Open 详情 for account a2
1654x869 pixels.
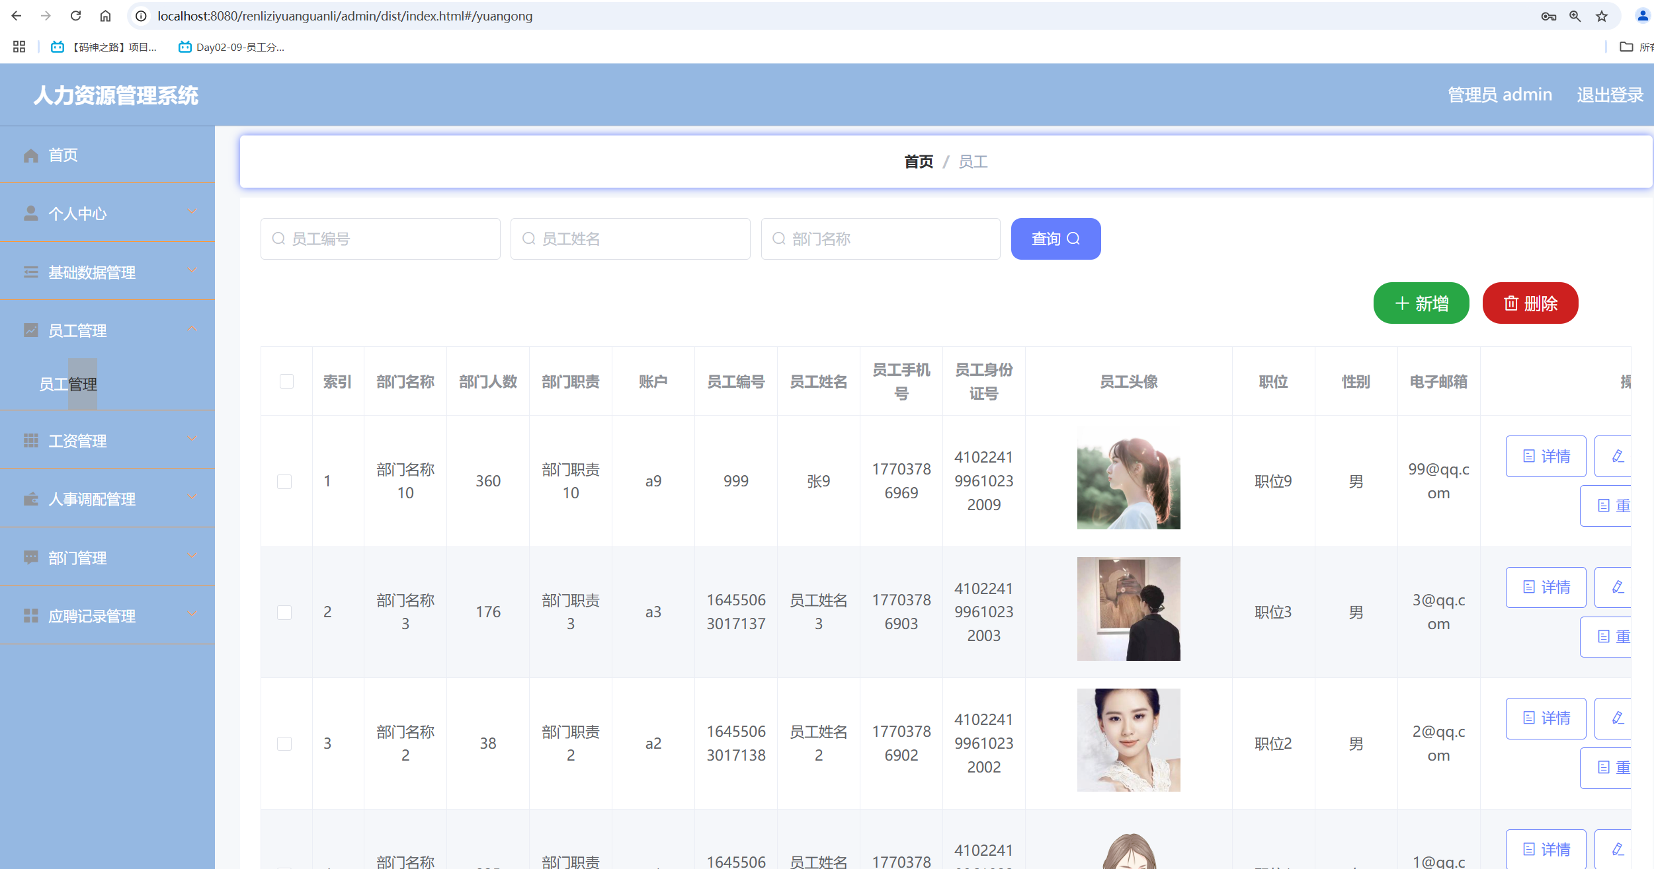click(x=1546, y=718)
